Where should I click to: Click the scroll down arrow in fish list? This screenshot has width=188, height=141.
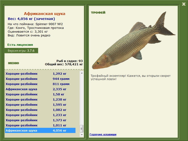[82, 135]
